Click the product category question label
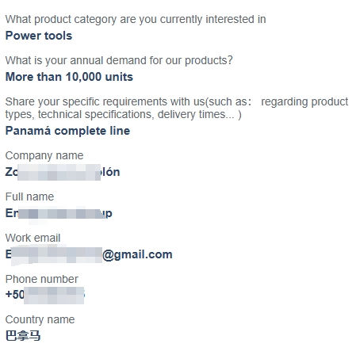 136,20
